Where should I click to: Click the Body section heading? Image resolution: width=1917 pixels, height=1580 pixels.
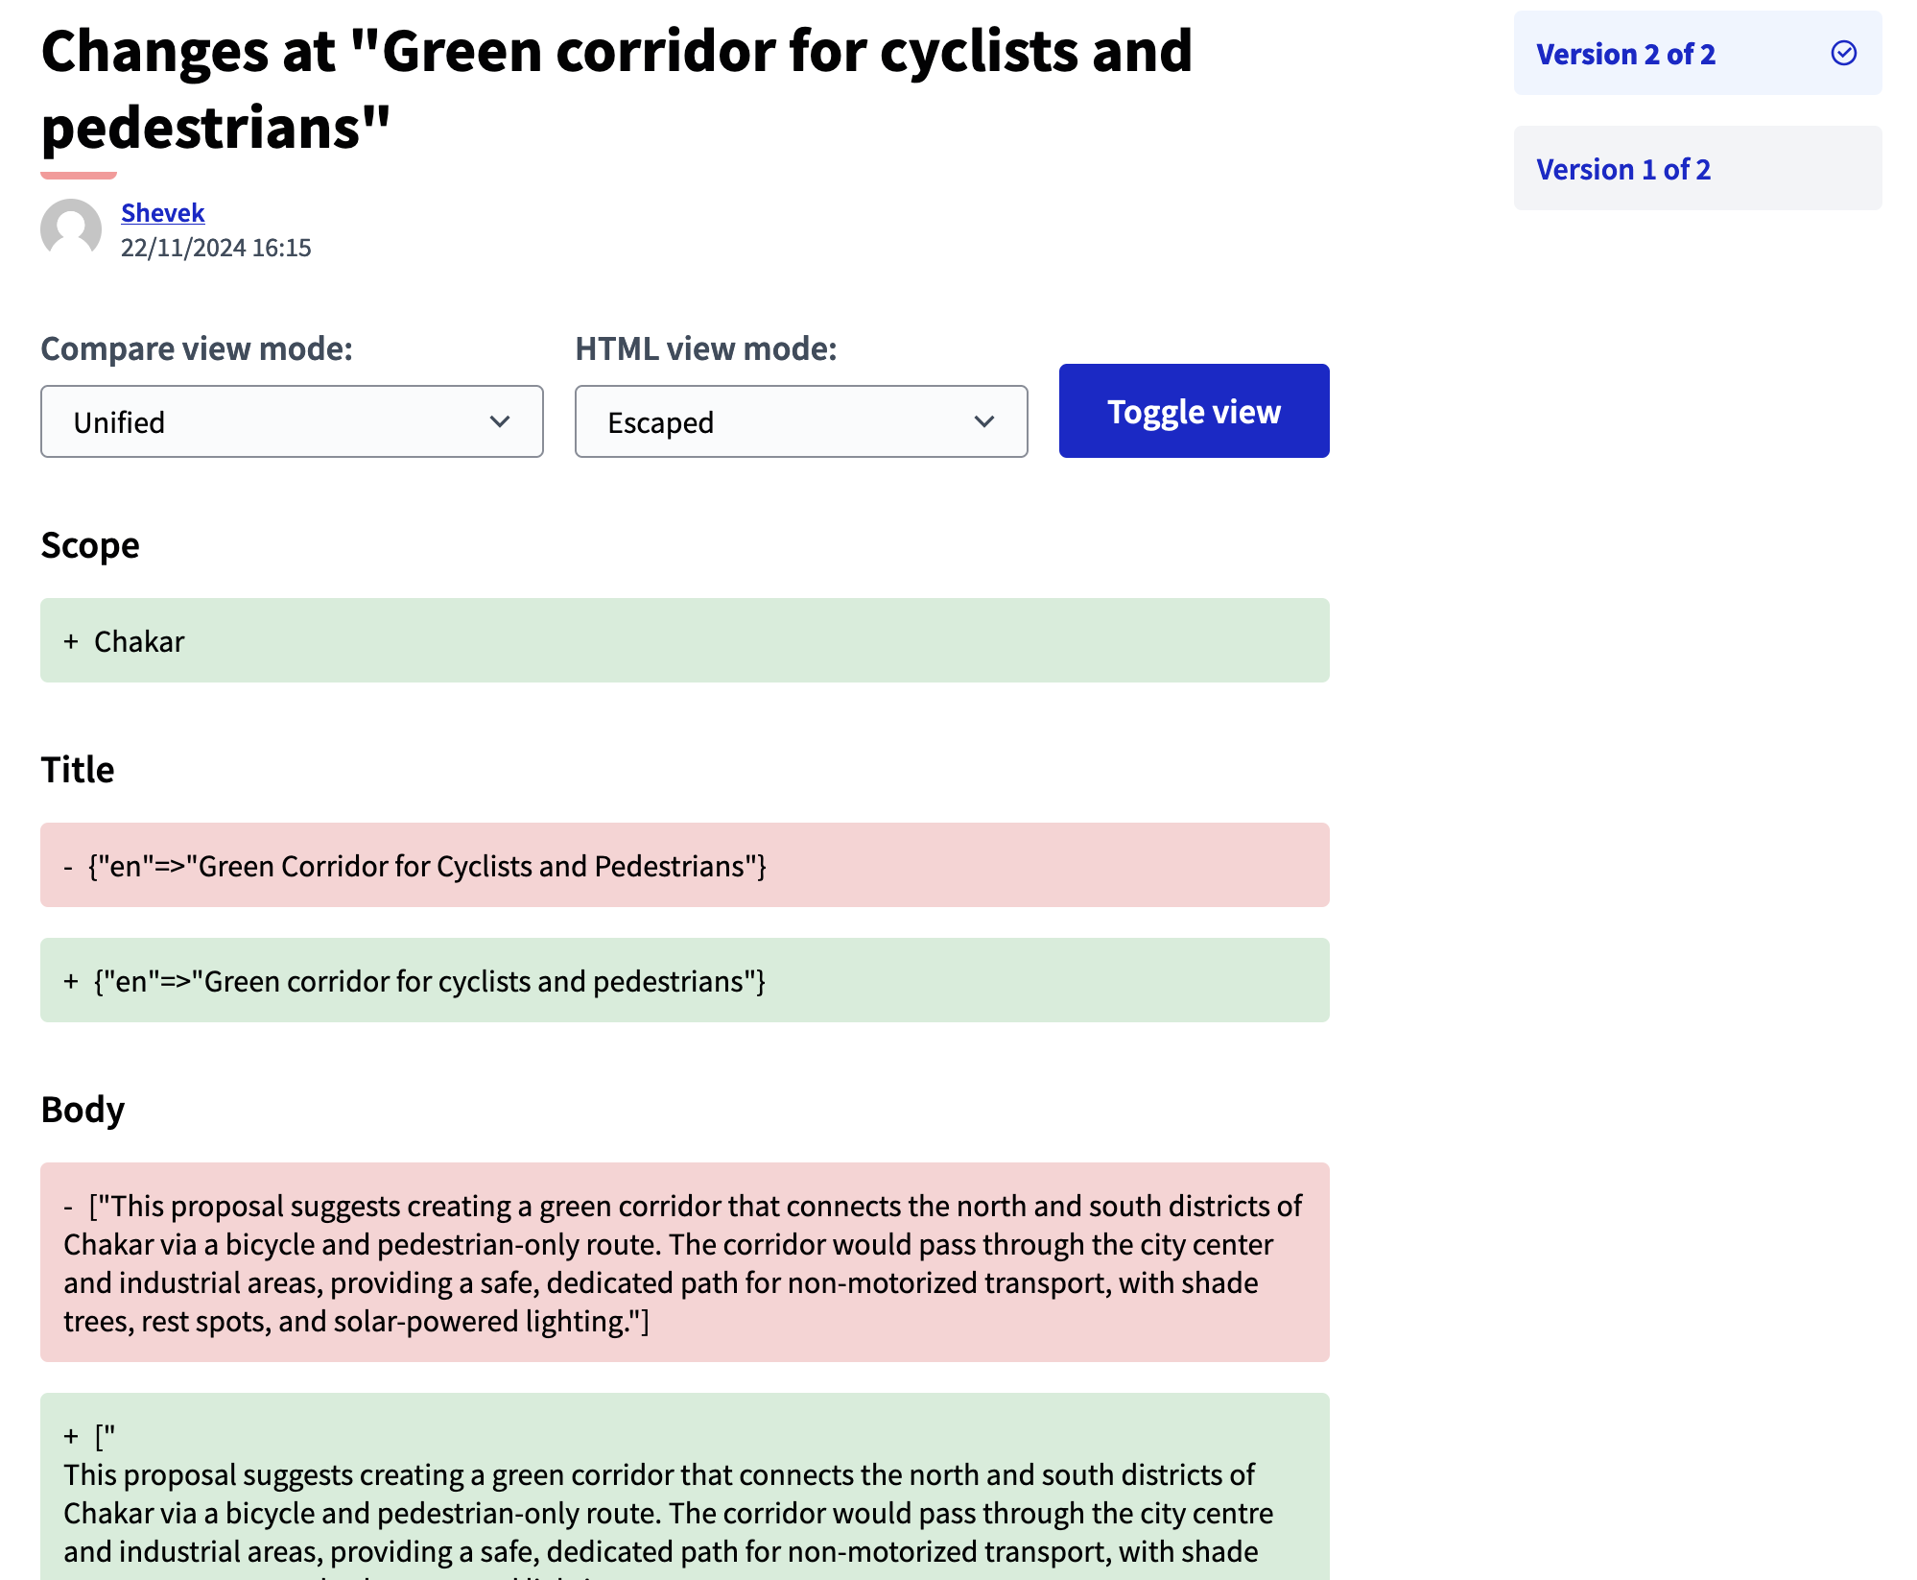click(83, 1110)
